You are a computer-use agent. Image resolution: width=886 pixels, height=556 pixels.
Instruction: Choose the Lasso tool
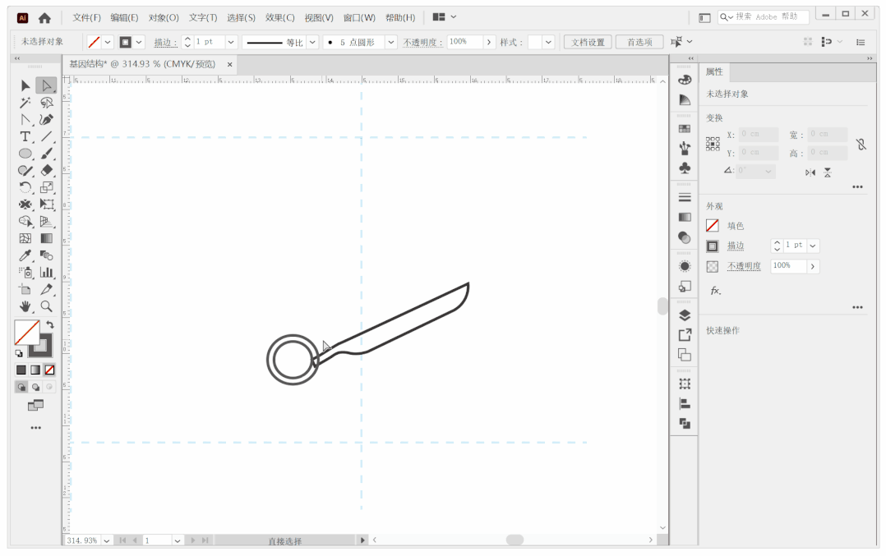[46, 103]
